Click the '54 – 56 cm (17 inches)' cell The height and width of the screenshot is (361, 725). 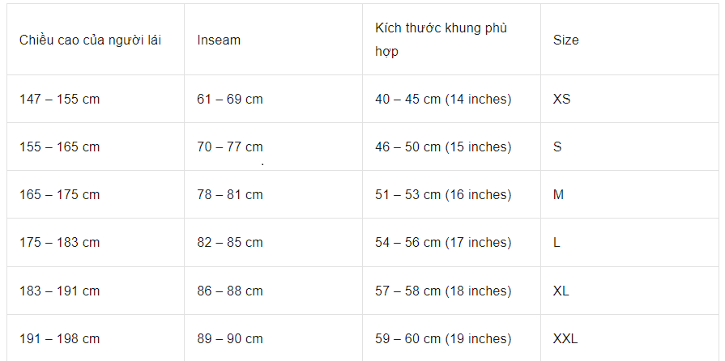coord(443,242)
